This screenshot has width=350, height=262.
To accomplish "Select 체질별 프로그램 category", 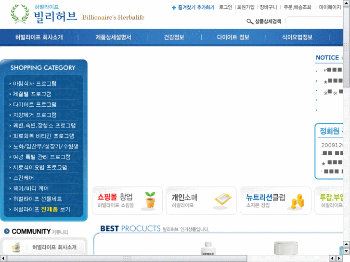I will pyautogui.click(x=32, y=94).
